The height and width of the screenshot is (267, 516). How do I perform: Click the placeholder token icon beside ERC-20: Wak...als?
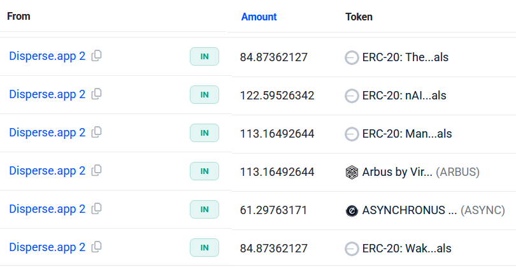[352, 249]
